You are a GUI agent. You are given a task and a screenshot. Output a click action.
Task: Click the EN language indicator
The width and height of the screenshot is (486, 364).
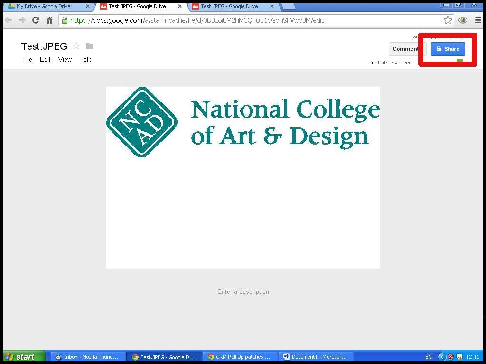429,357
